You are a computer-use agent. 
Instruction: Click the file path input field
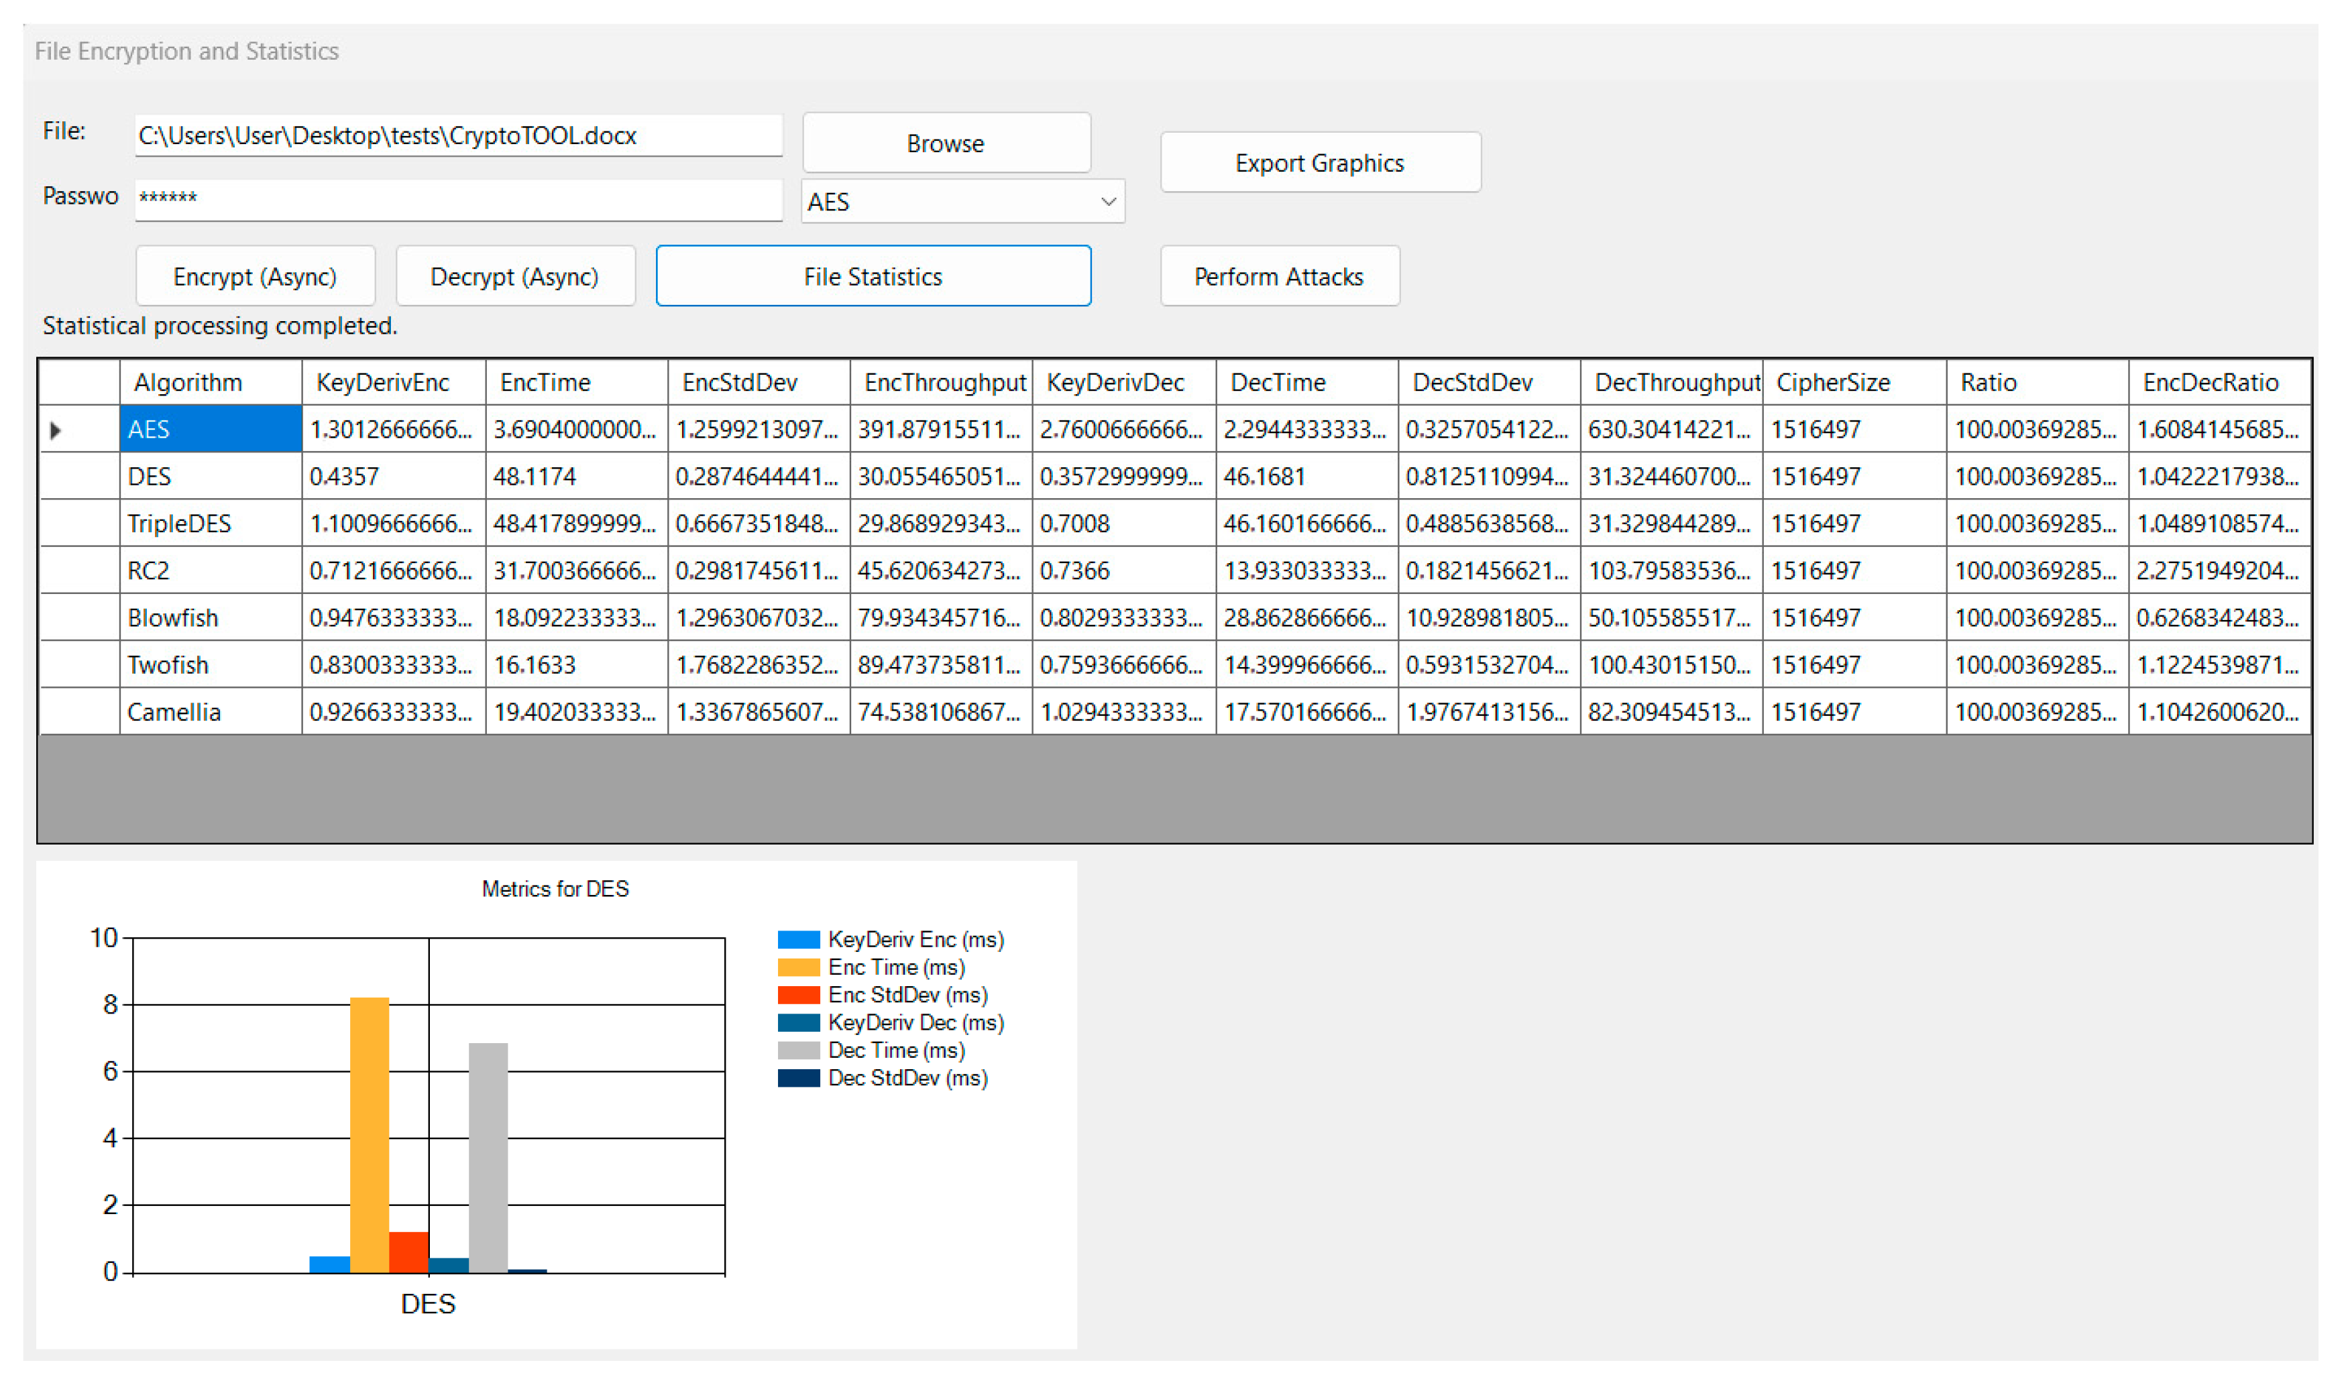pos(458,137)
